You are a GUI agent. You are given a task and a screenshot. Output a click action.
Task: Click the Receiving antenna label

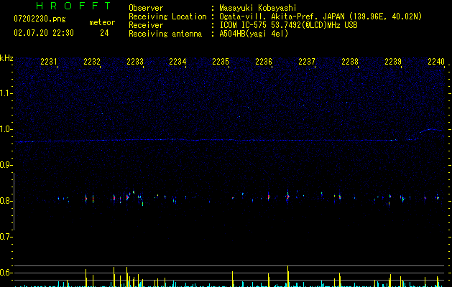click(165, 34)
